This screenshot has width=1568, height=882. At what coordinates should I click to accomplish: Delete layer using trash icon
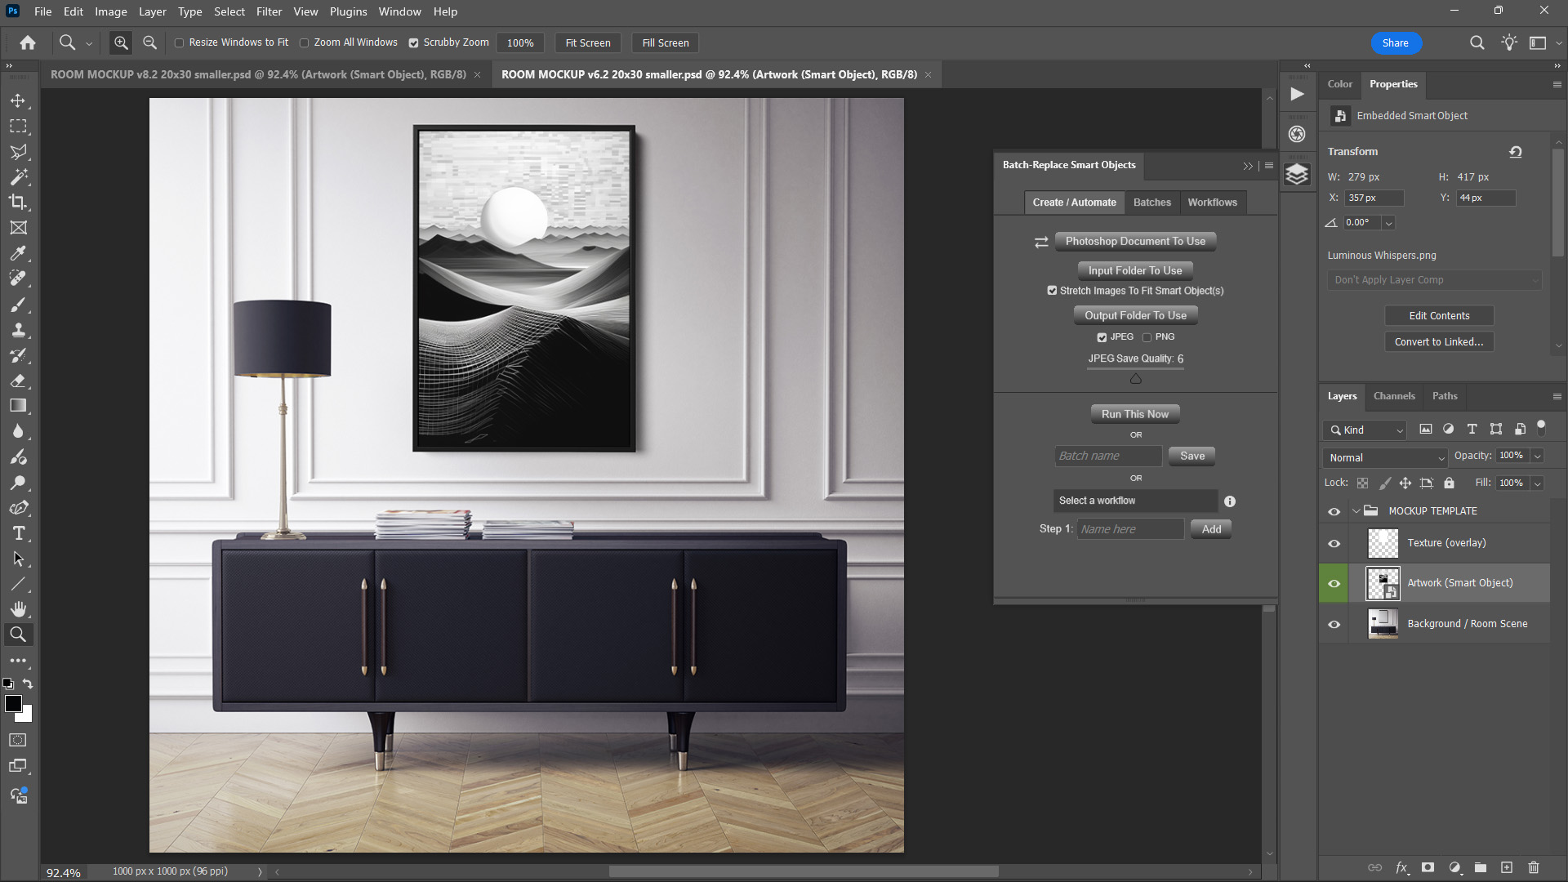click(1533, 867)
